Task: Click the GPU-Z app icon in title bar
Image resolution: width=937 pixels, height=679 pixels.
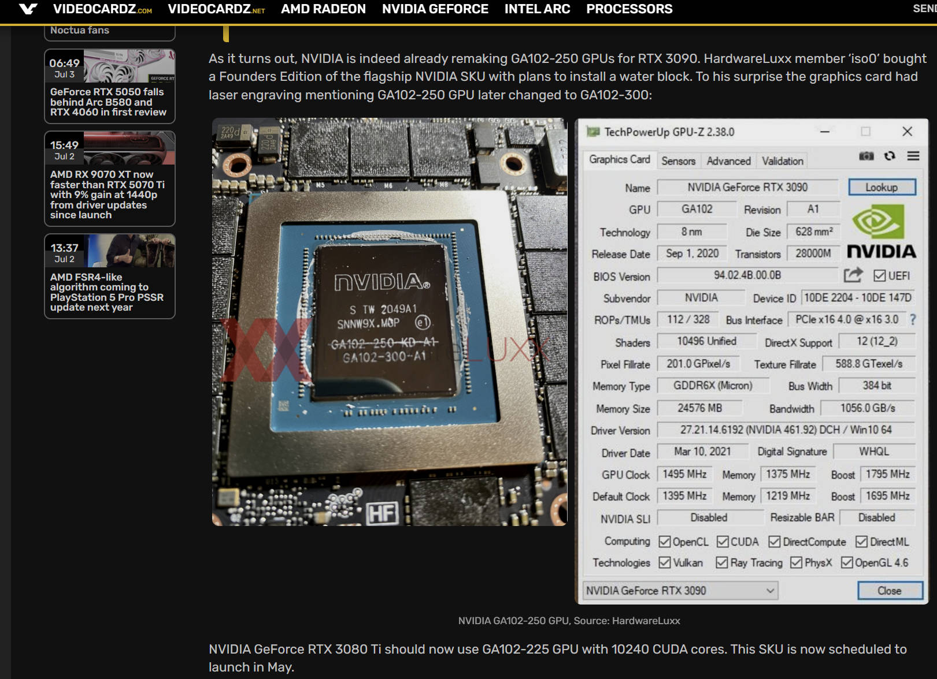Action: (593, 132)
